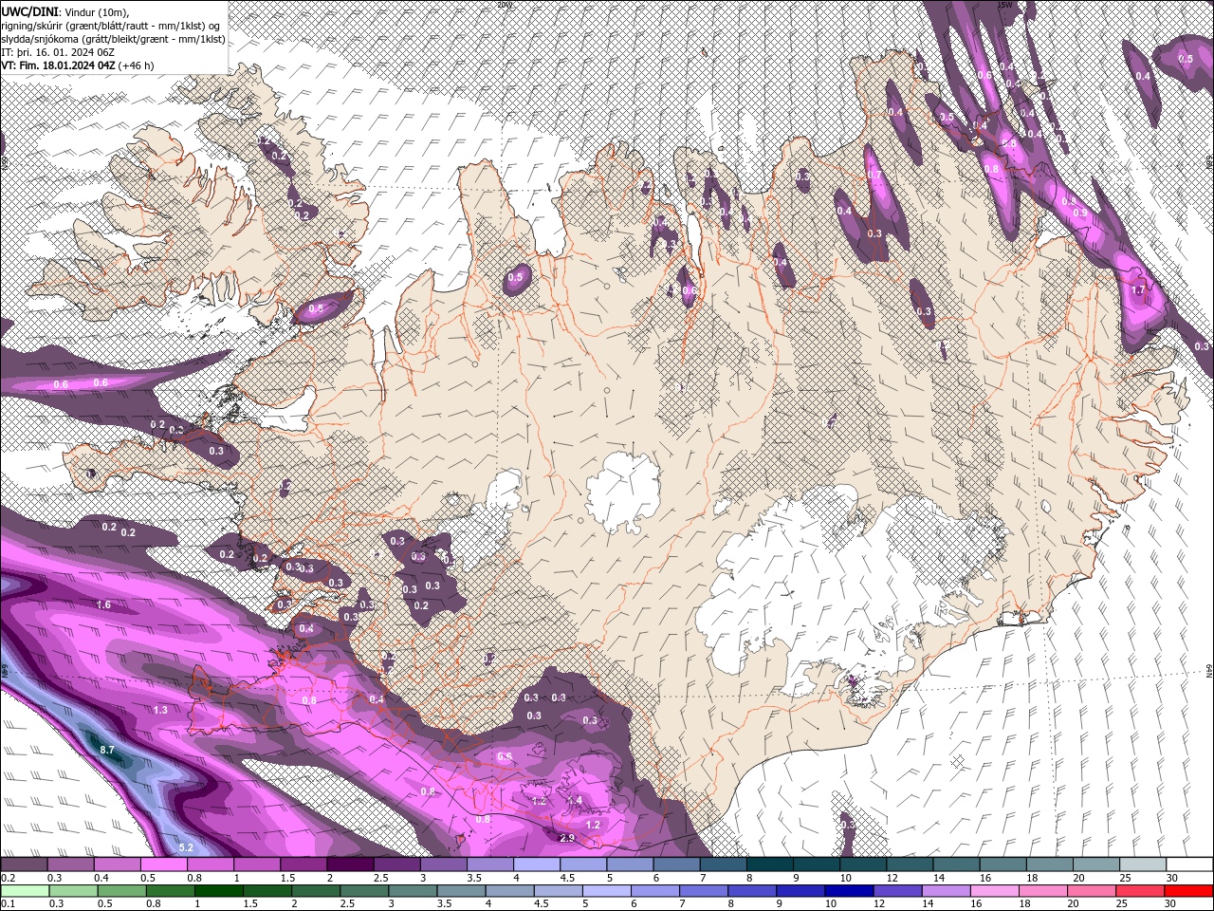Click the bold 'UWC/DINI' title text
This screenshot has width=1214, height=911.
point(29,11)
